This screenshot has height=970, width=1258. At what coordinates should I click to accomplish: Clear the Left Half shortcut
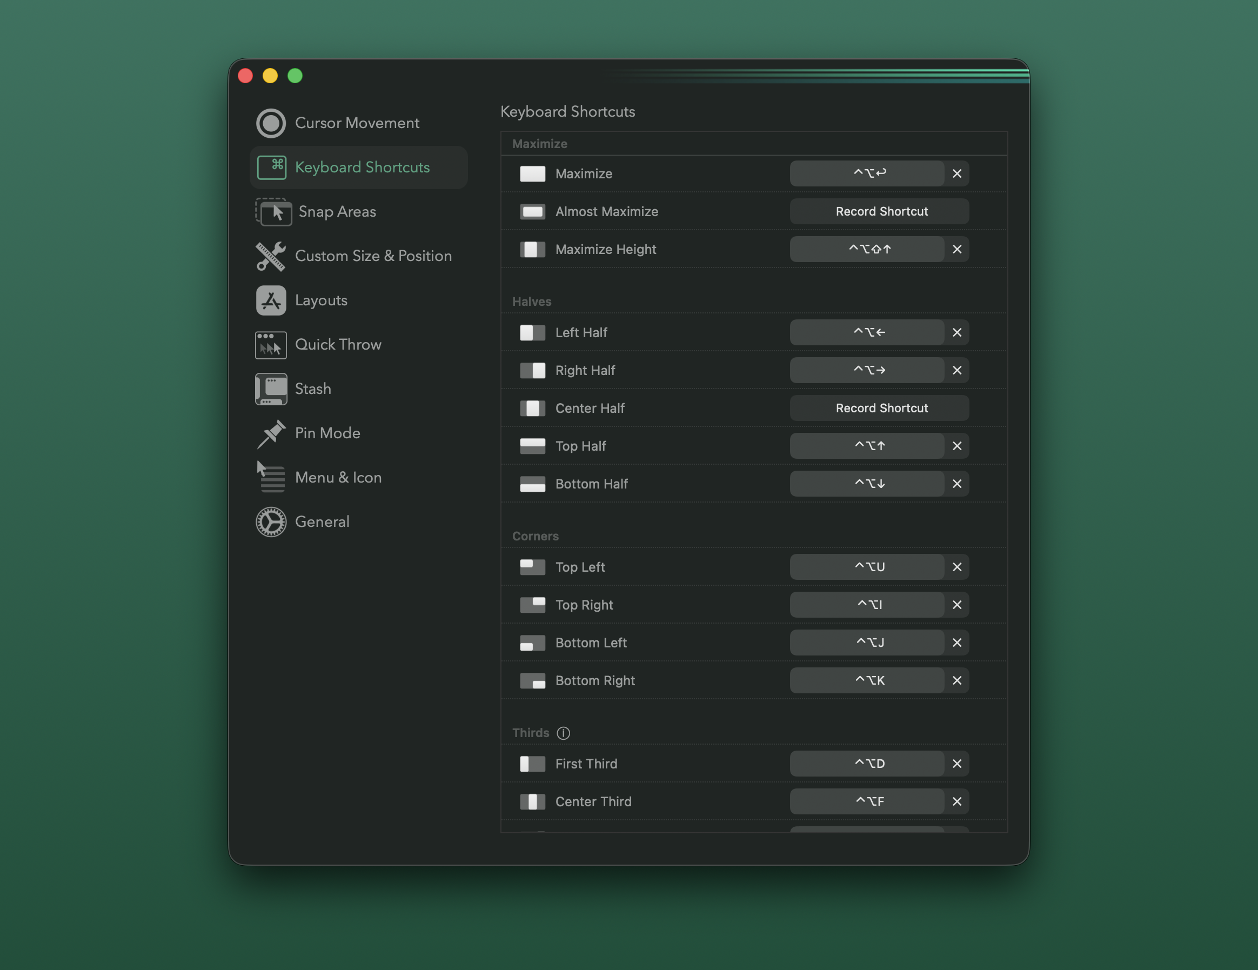[957, 333]
